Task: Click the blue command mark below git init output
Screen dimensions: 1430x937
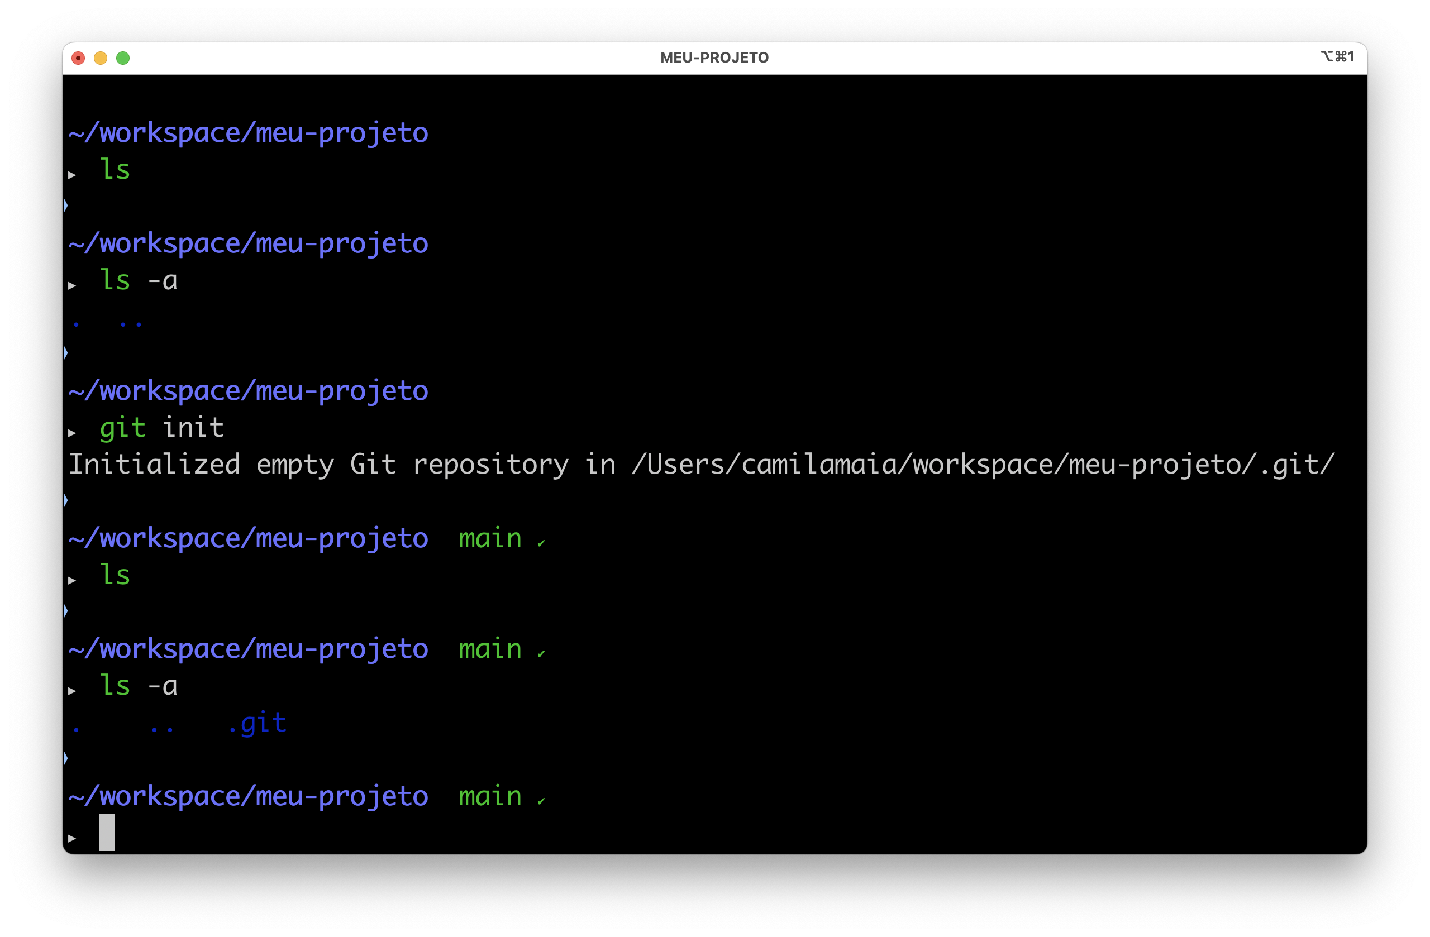Action: [65, 500]
